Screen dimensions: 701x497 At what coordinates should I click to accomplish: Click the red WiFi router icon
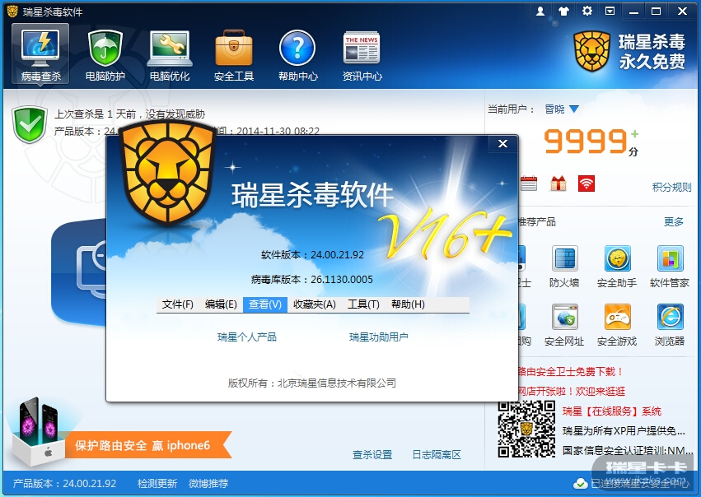[x=587, y=183]
